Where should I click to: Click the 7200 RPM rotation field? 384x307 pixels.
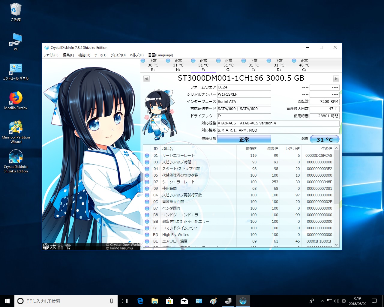[x=325, y=102]
